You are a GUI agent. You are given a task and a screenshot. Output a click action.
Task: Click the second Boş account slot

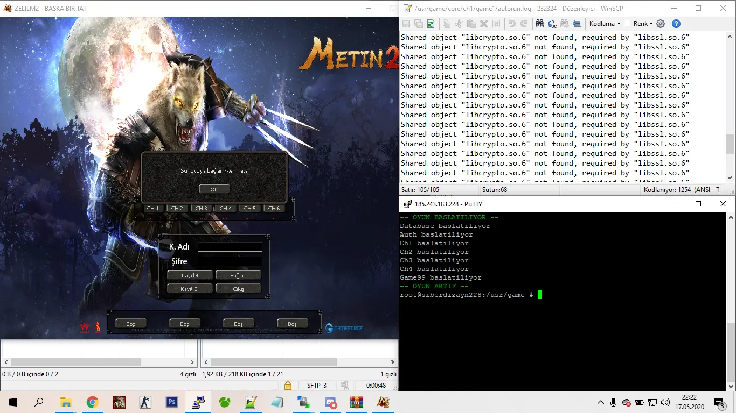point(184,324)
